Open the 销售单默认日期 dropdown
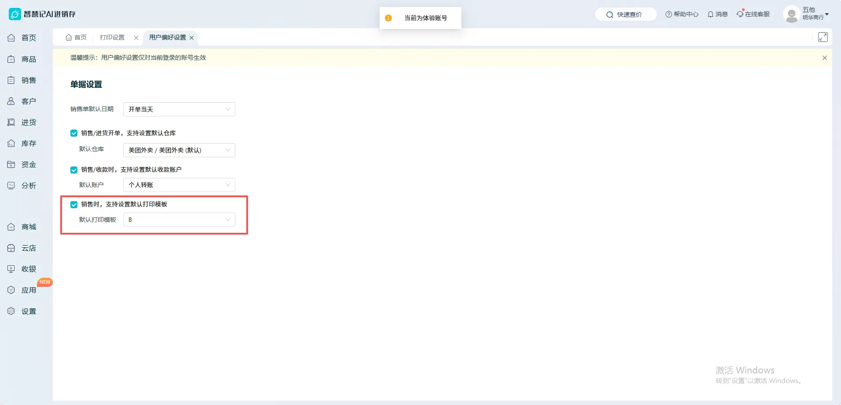Screen dimensions: 841x405 coord(179,109)
